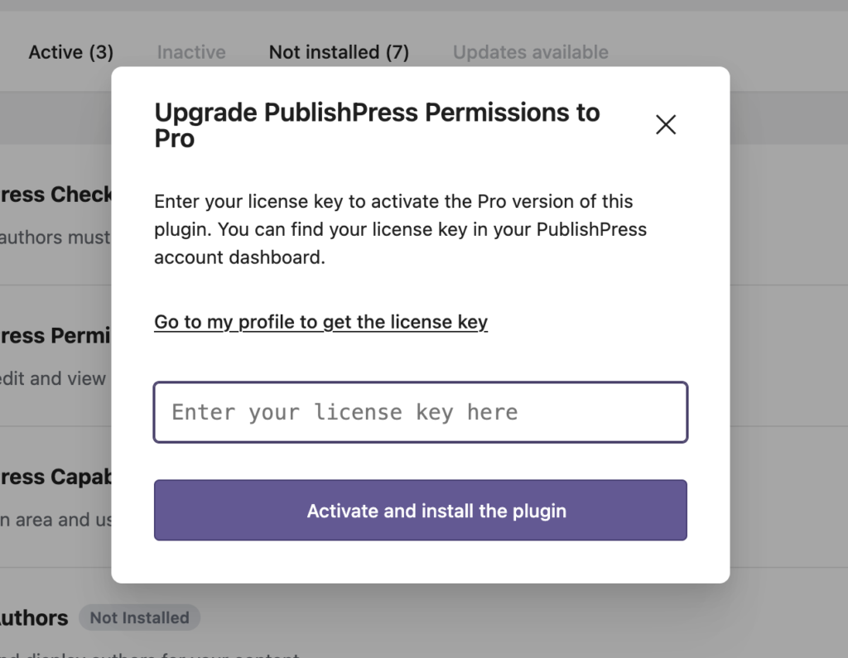The width and height of the screenshot is (848, 658).
Task: Switch to the Active (3) tab
Action: click(70, 51)
